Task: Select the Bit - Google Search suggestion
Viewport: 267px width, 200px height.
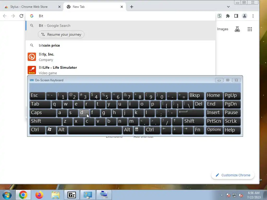Action: tap(120, 26)
